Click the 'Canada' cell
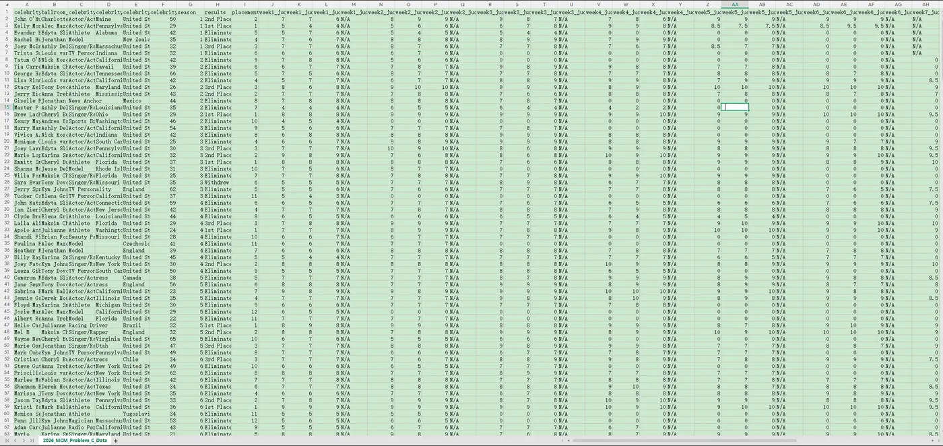The height and width of the screenshot is (446, 943). [135, 277]
